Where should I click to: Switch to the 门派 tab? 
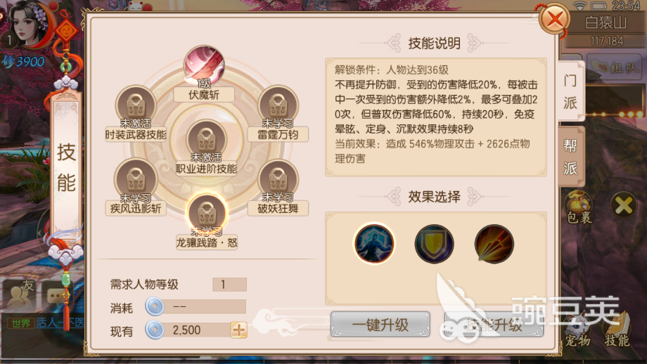[x=570, y=91]
